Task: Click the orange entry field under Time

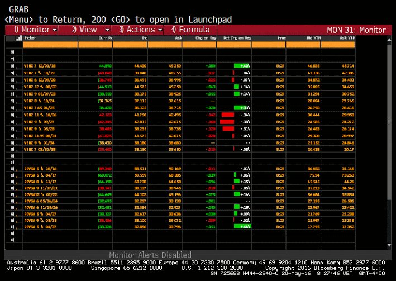Action: pyautogui.click(x=269, y=45)
